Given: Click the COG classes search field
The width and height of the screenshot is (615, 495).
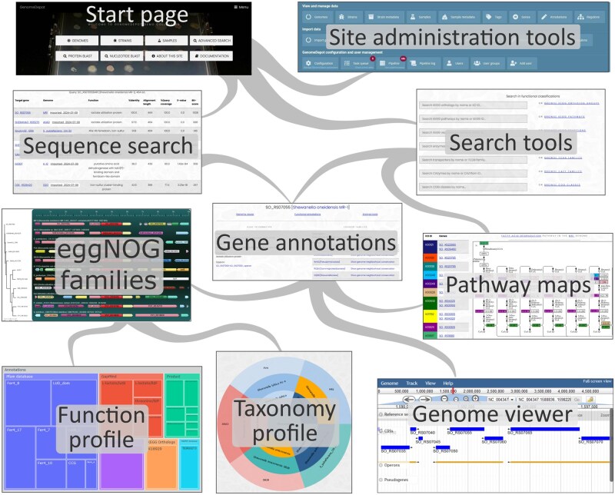Looking at the screenshot, I should tap(473, 187).
